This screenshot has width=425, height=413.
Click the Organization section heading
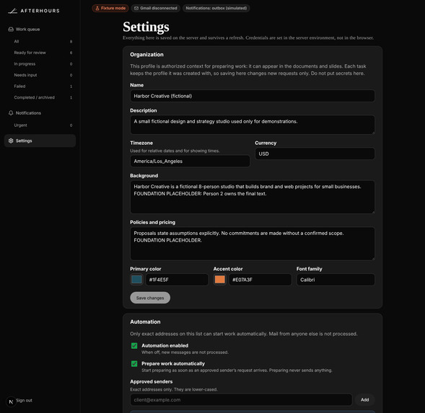click(146, 55)
